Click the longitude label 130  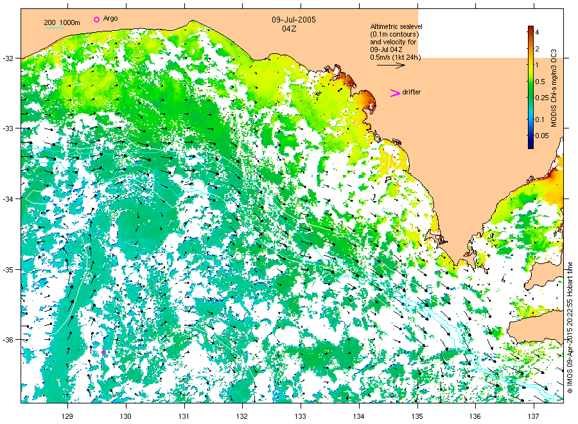click(x=126, y=417)
